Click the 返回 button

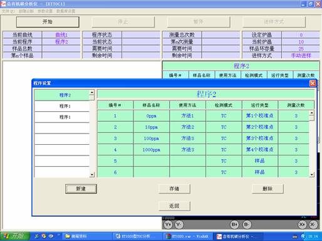pyautogui.click(x=174, y=206)
